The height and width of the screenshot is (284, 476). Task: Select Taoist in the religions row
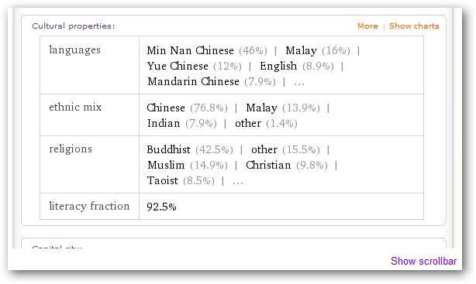tap(162, 180)
